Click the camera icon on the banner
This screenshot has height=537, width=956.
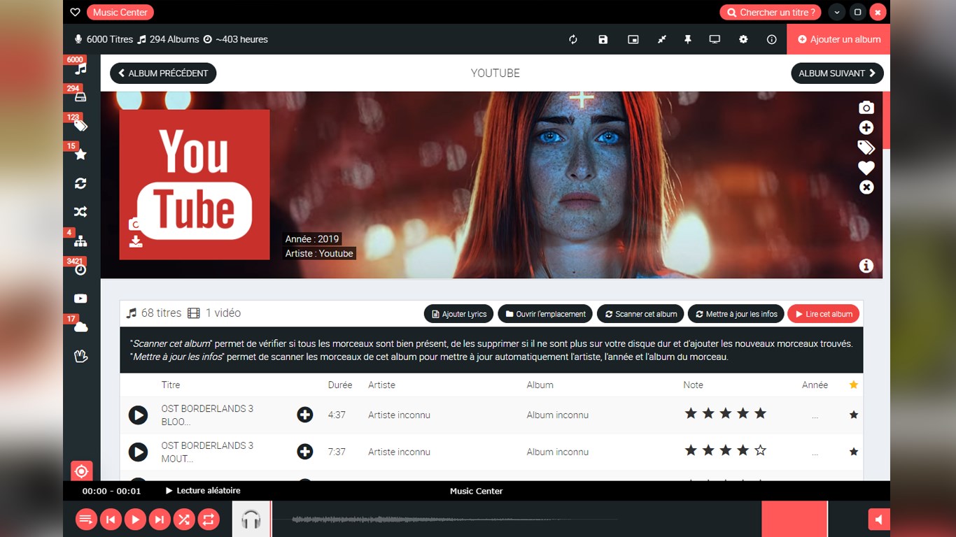coord(866,108)
